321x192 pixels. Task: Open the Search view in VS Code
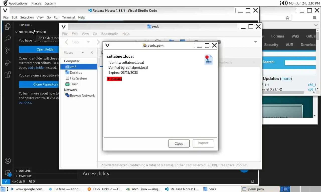(x=8, y=38)
